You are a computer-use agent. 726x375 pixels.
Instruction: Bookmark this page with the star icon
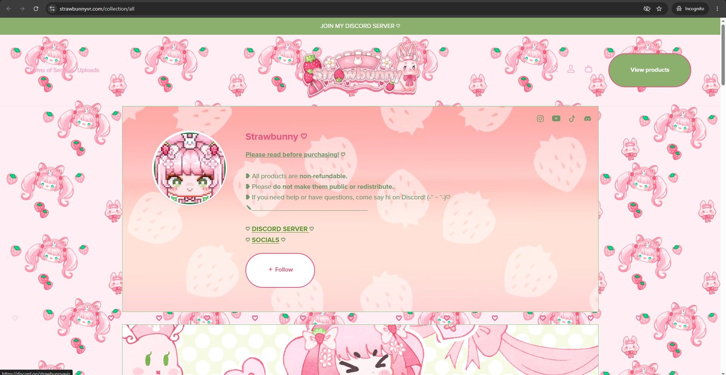pyautogui.click(x=659, y=9)
